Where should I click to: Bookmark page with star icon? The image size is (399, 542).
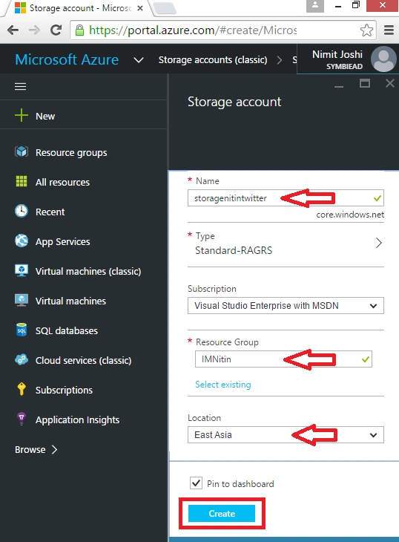366,30
